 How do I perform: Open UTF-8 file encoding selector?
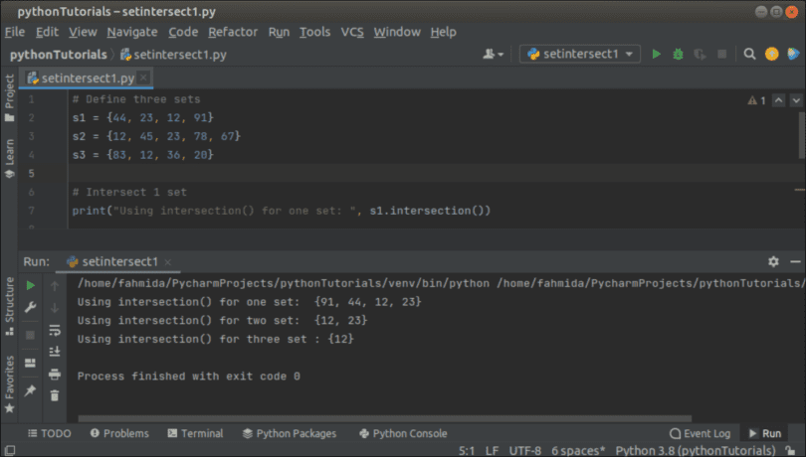click(522, 450)
